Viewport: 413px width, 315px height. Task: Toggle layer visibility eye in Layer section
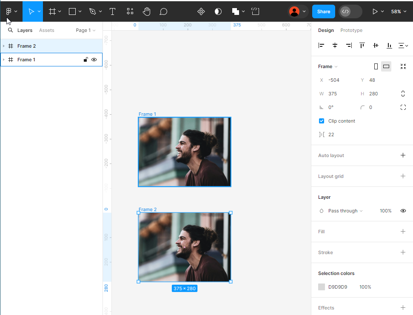403,211
